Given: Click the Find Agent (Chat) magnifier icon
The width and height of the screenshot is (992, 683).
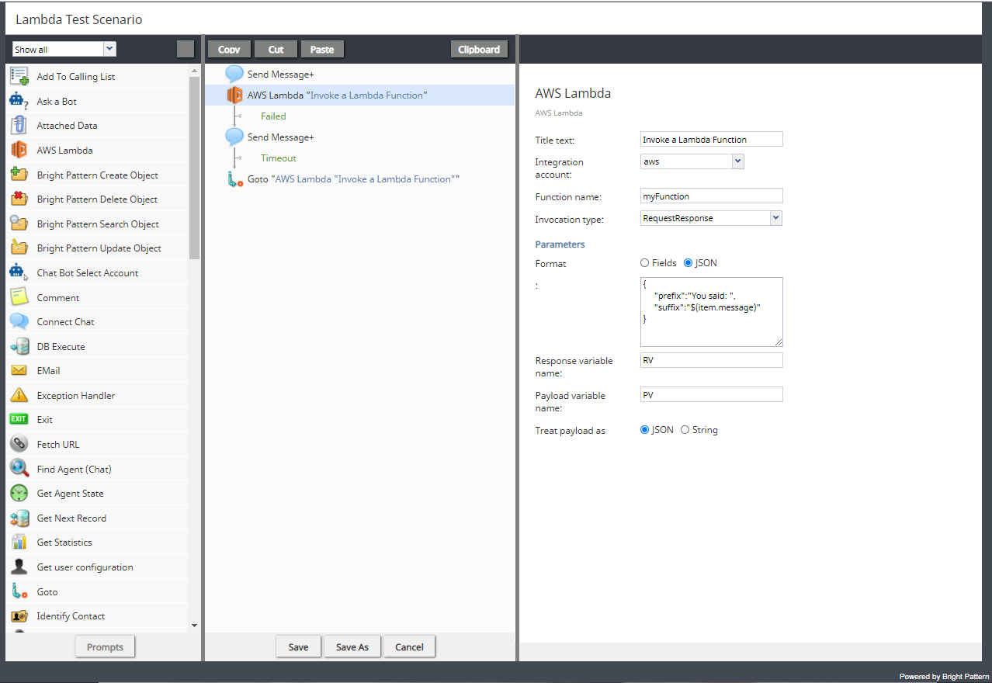Looking at the screenshot, I should (x=19, y=469).
